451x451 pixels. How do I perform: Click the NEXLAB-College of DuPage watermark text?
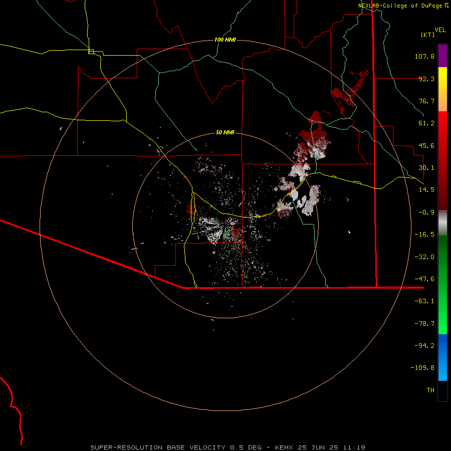403,6
